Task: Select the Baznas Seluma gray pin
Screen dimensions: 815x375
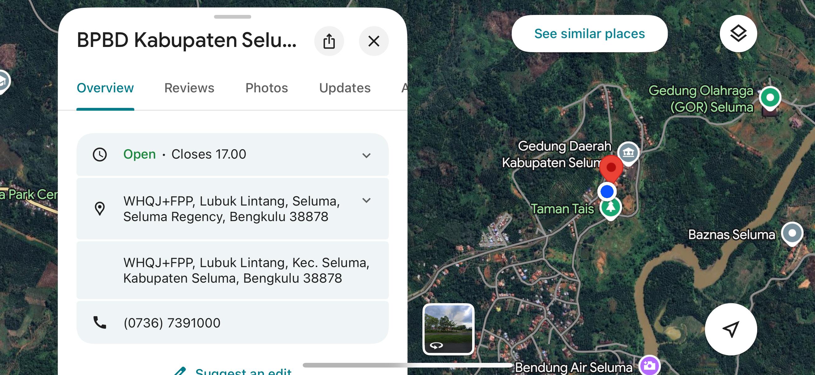Action: (x=792, y=234)
